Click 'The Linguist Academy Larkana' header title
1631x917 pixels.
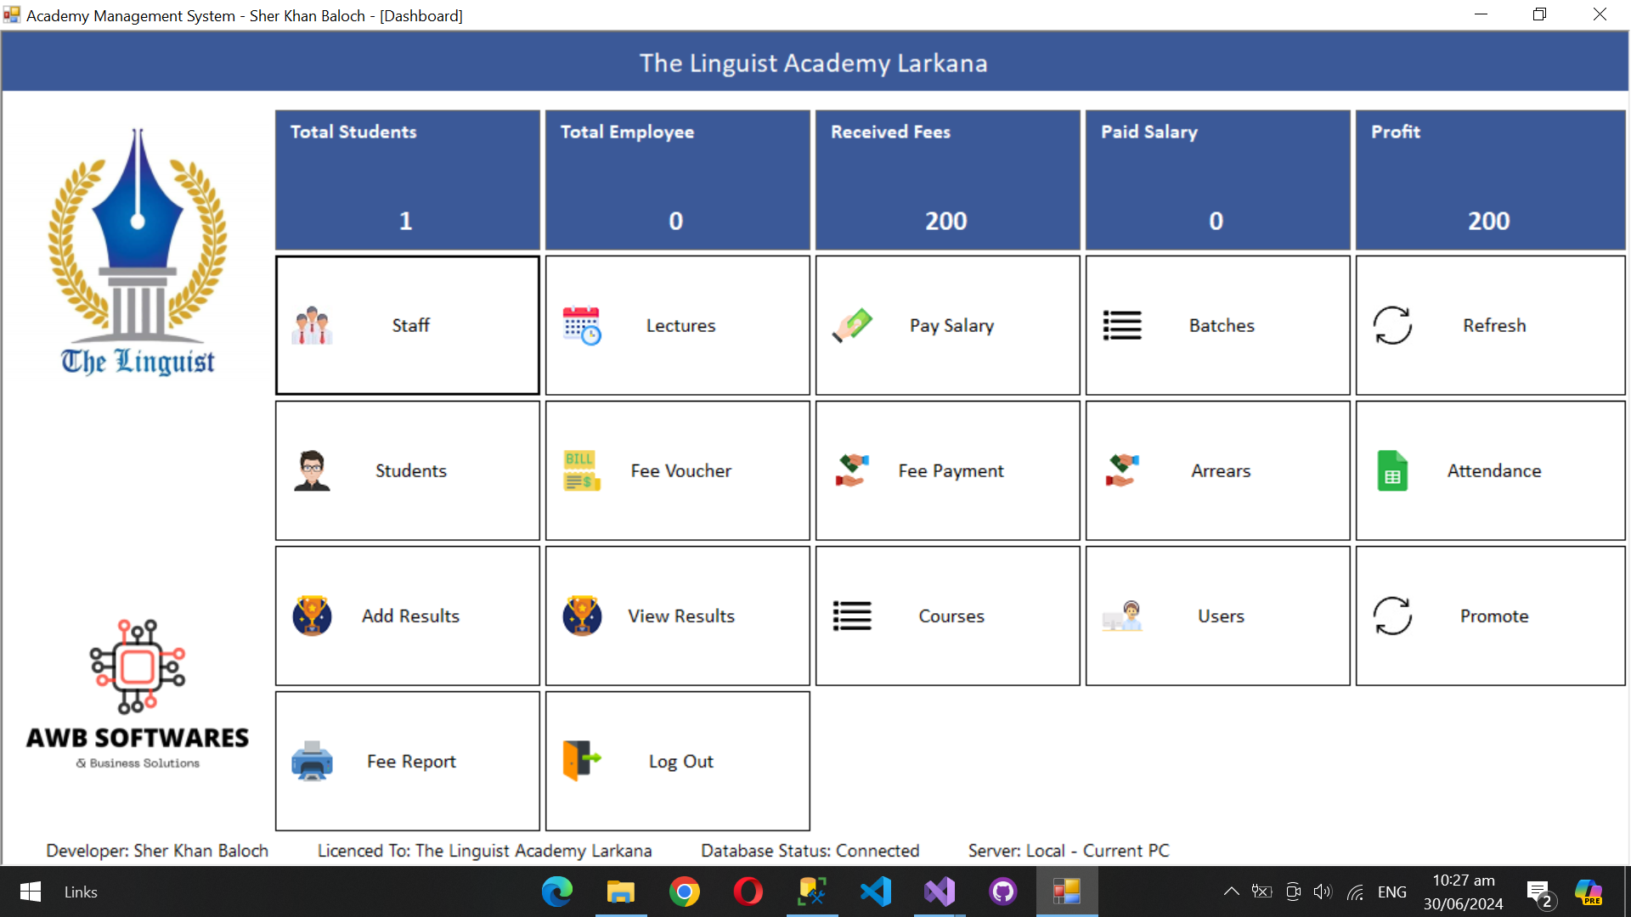814,63
